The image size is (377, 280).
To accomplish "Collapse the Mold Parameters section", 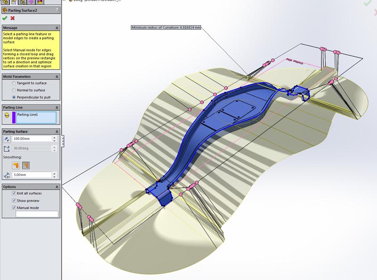I will pyautogui.click(x=57, y=77).
